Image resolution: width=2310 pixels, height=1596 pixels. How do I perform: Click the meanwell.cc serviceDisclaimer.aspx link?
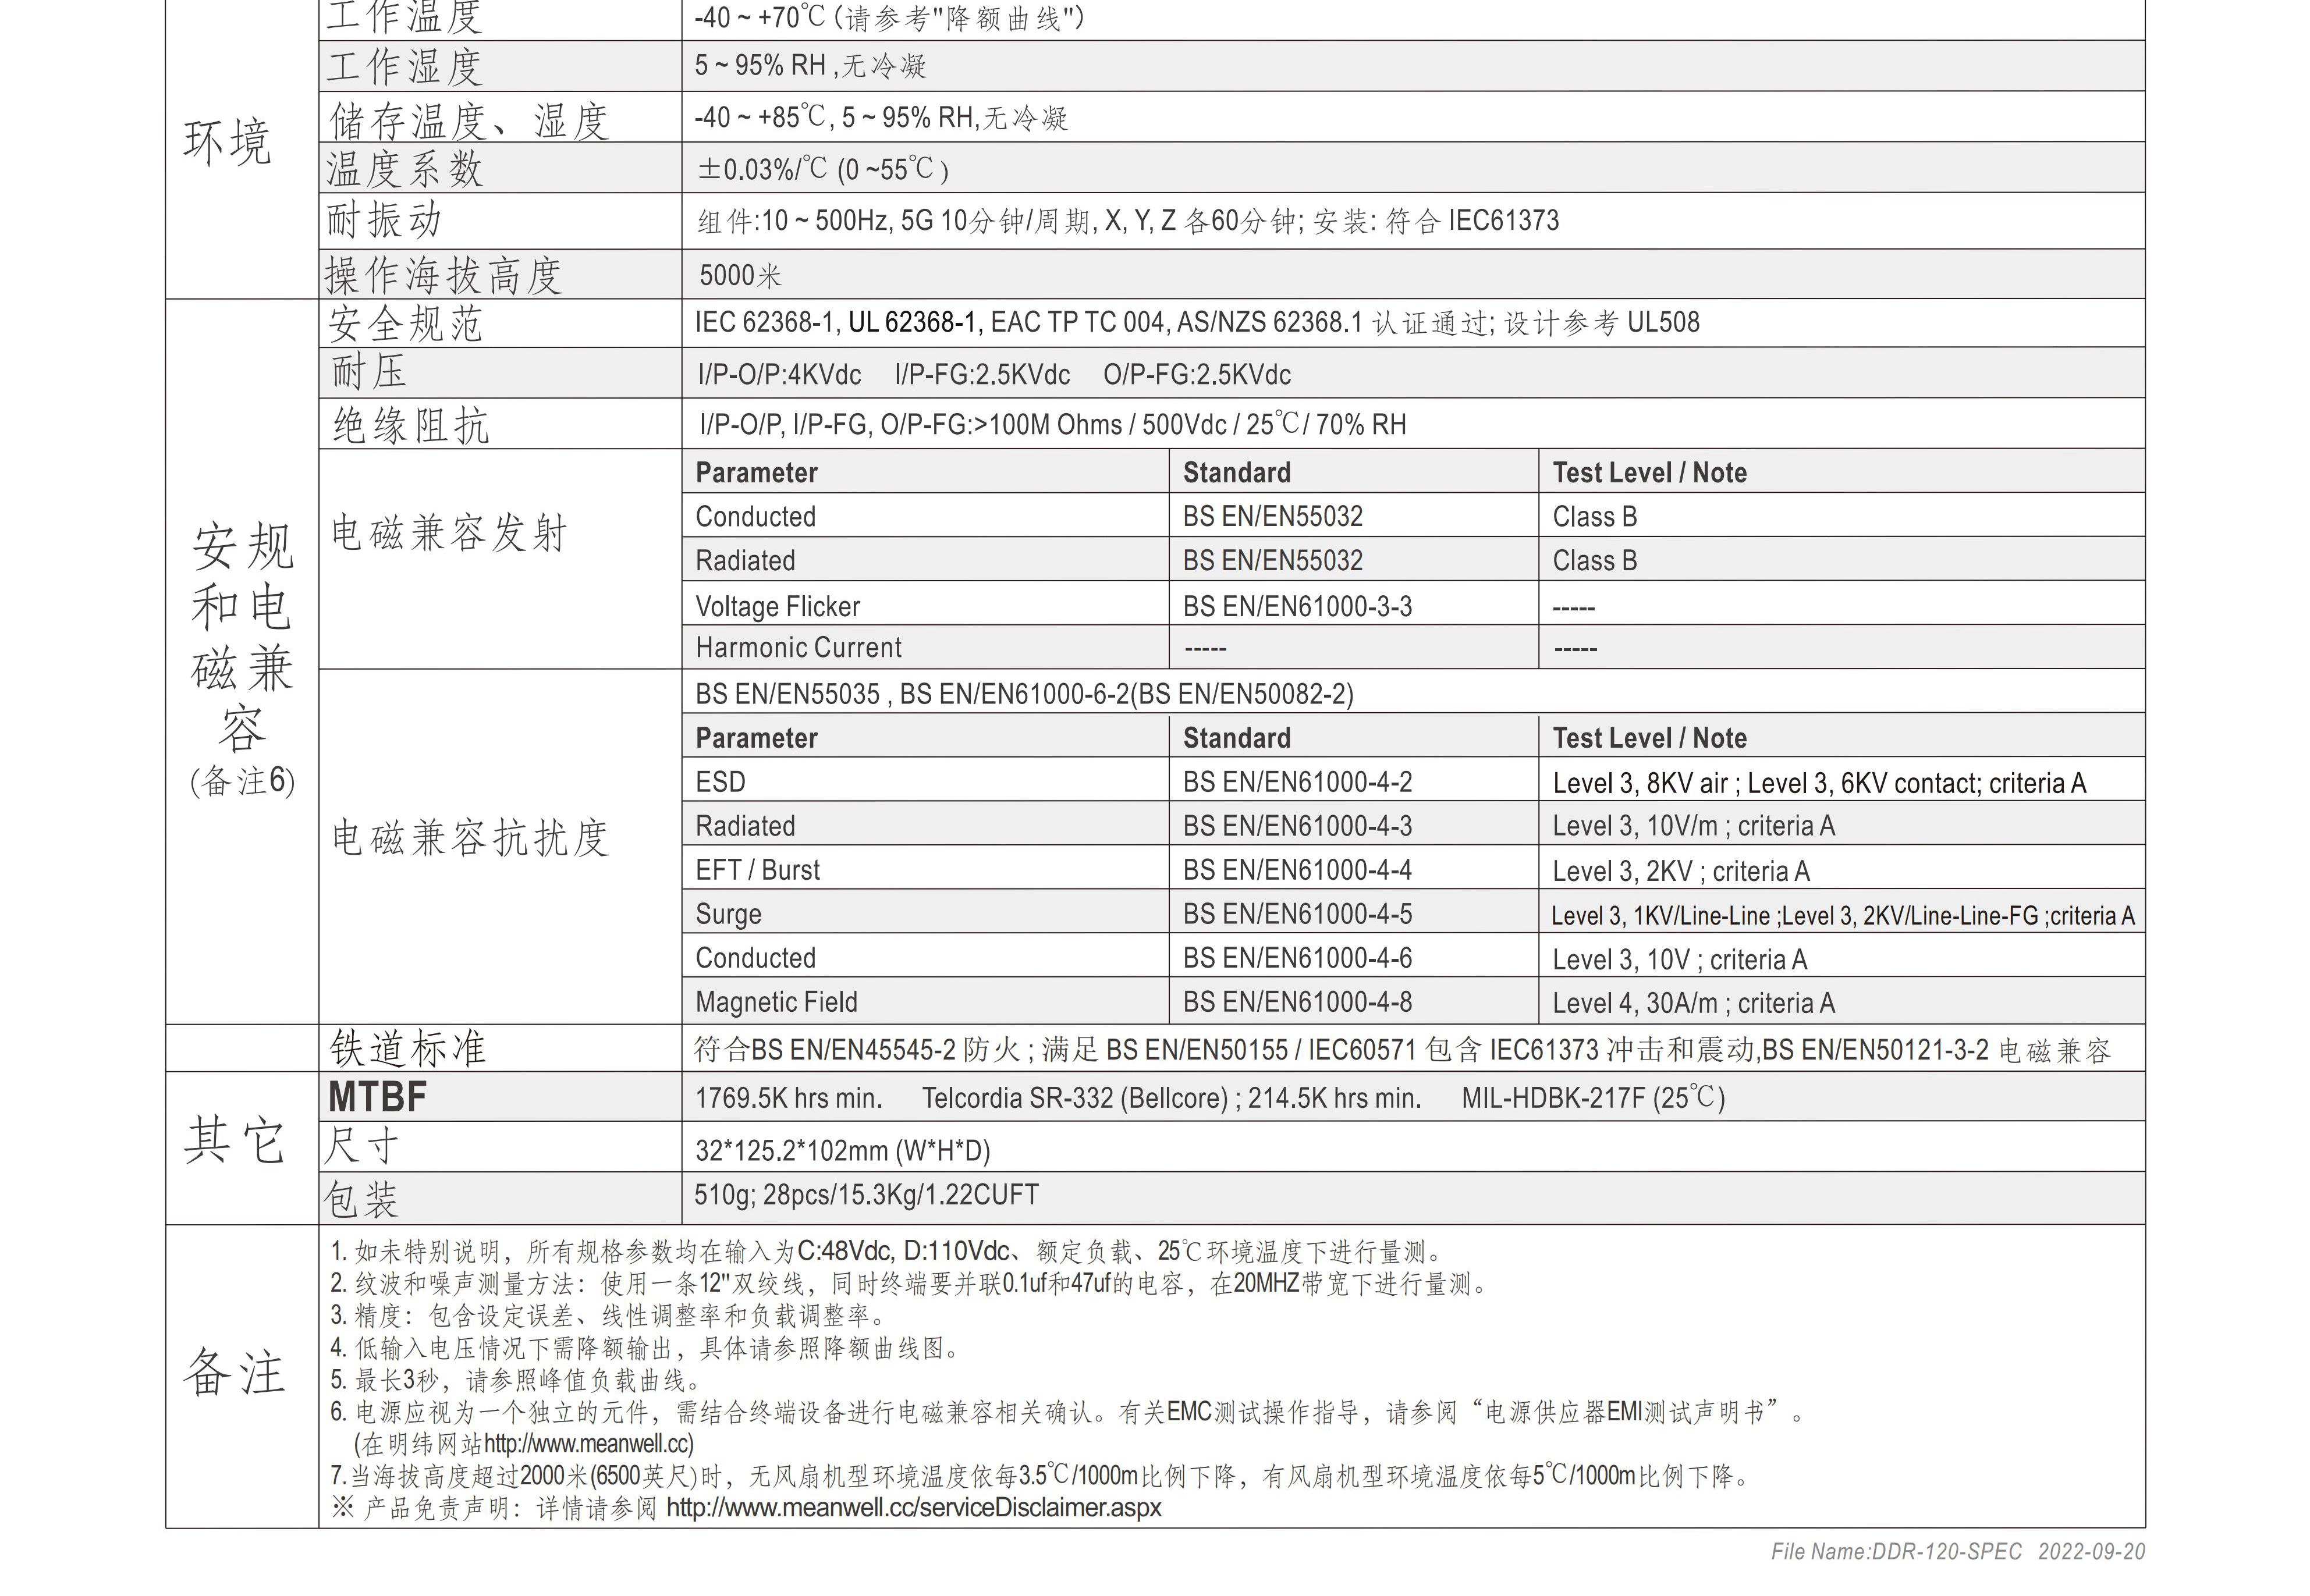click(x=913, y=1507)
